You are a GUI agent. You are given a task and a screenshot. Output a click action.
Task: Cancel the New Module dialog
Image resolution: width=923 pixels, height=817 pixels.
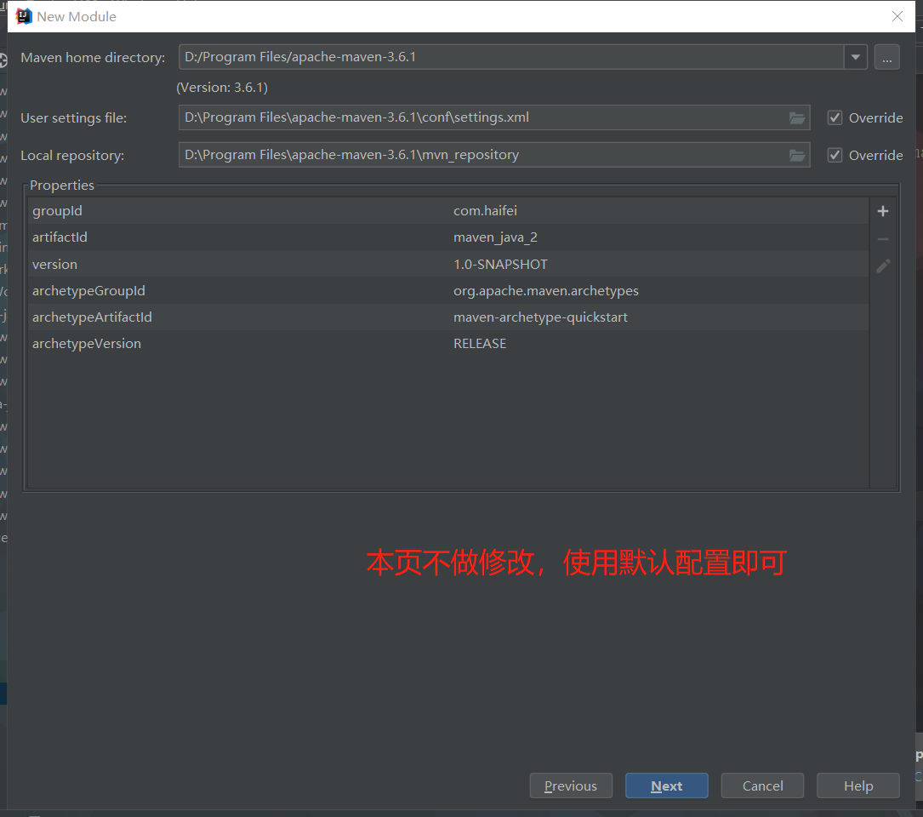pyautogui.click(x=762, y=786)
